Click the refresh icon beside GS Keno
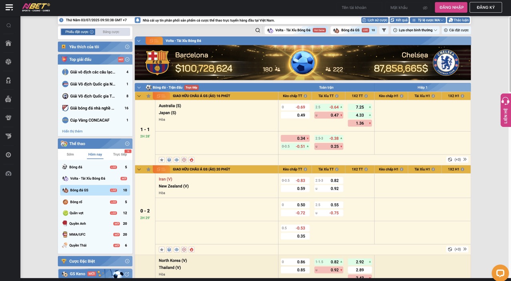The image size is (511, 281). [127, 274]
